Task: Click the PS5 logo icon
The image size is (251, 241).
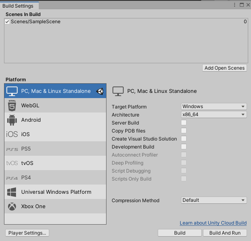Action: point(12,149)
